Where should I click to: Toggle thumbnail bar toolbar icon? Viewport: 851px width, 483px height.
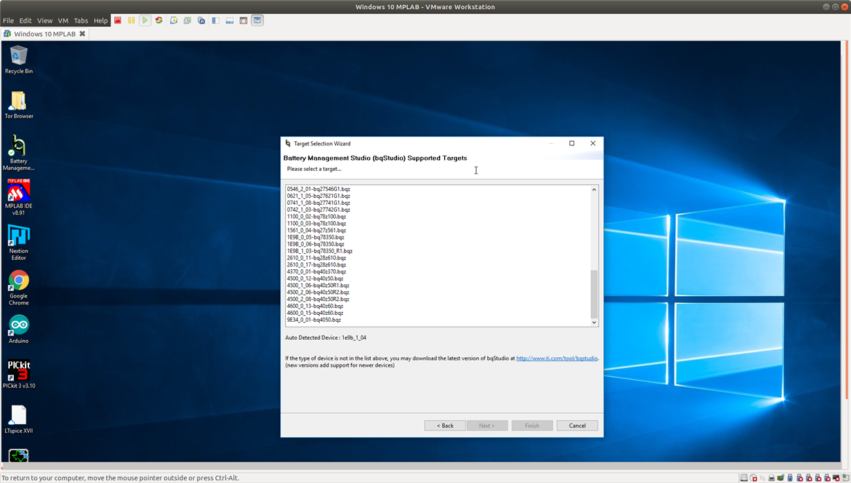pos(230,20)
